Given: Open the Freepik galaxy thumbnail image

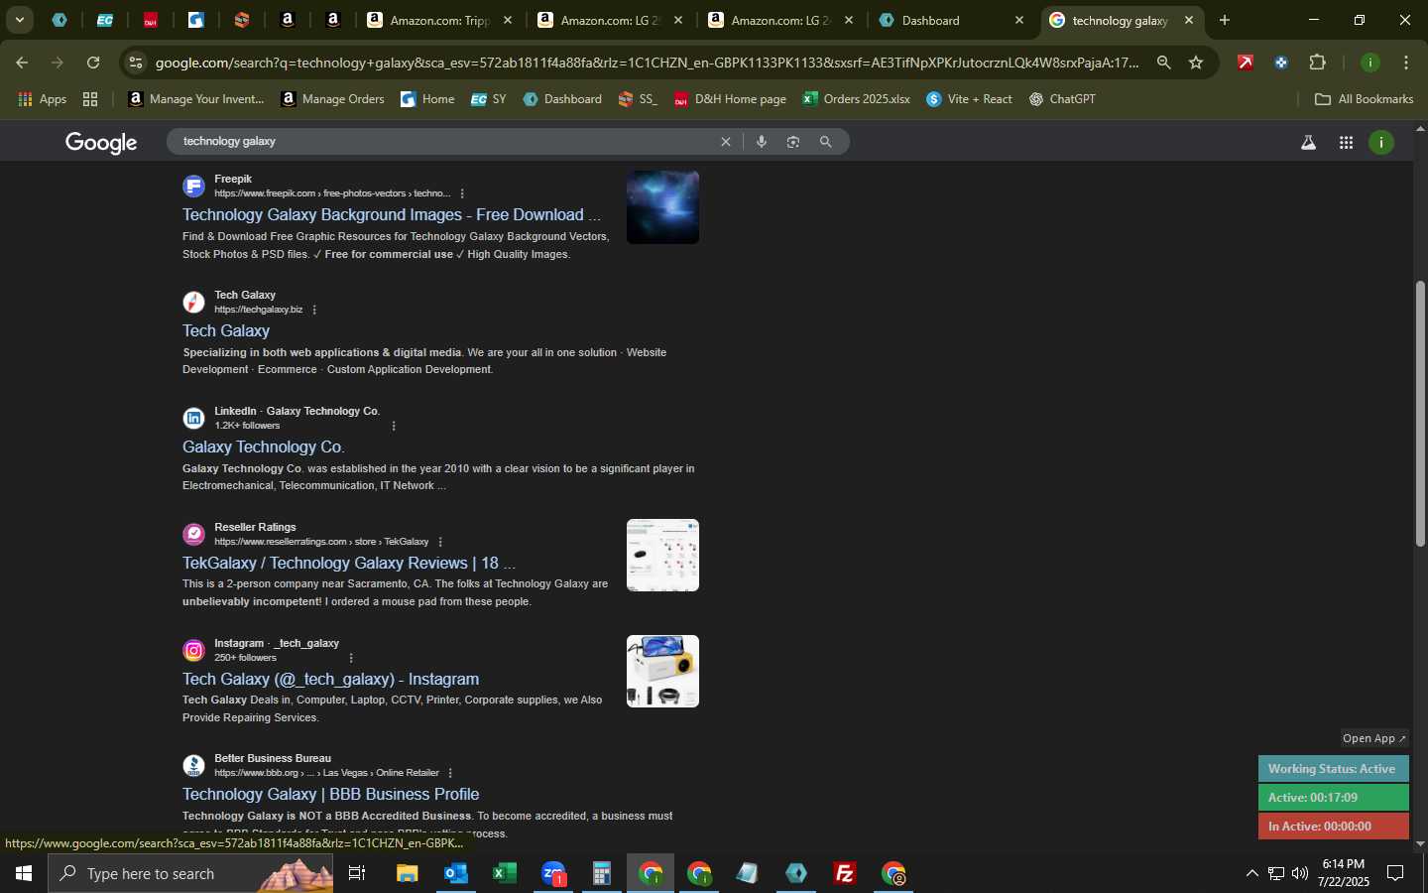Looking at the screenshot, I should [x=662, y=207].
